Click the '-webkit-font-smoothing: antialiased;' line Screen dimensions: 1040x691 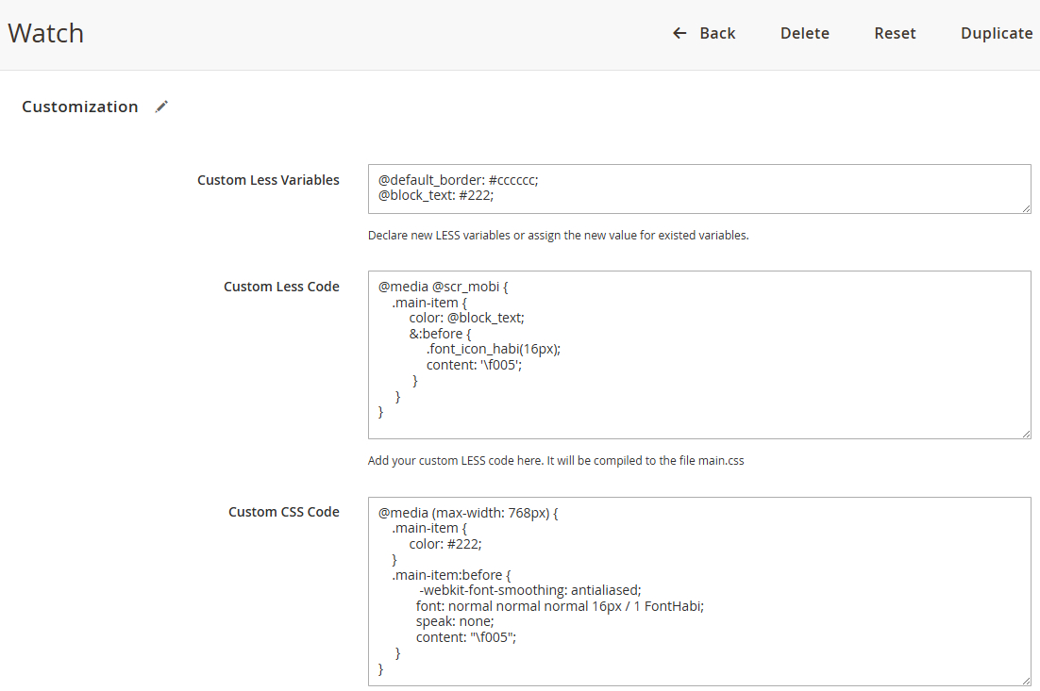[530, 590]
